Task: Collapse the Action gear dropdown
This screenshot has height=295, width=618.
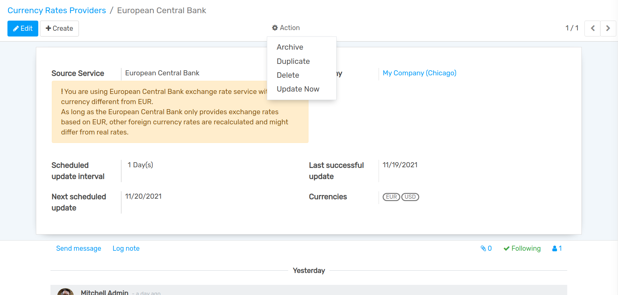Action: tap(286, 28)
